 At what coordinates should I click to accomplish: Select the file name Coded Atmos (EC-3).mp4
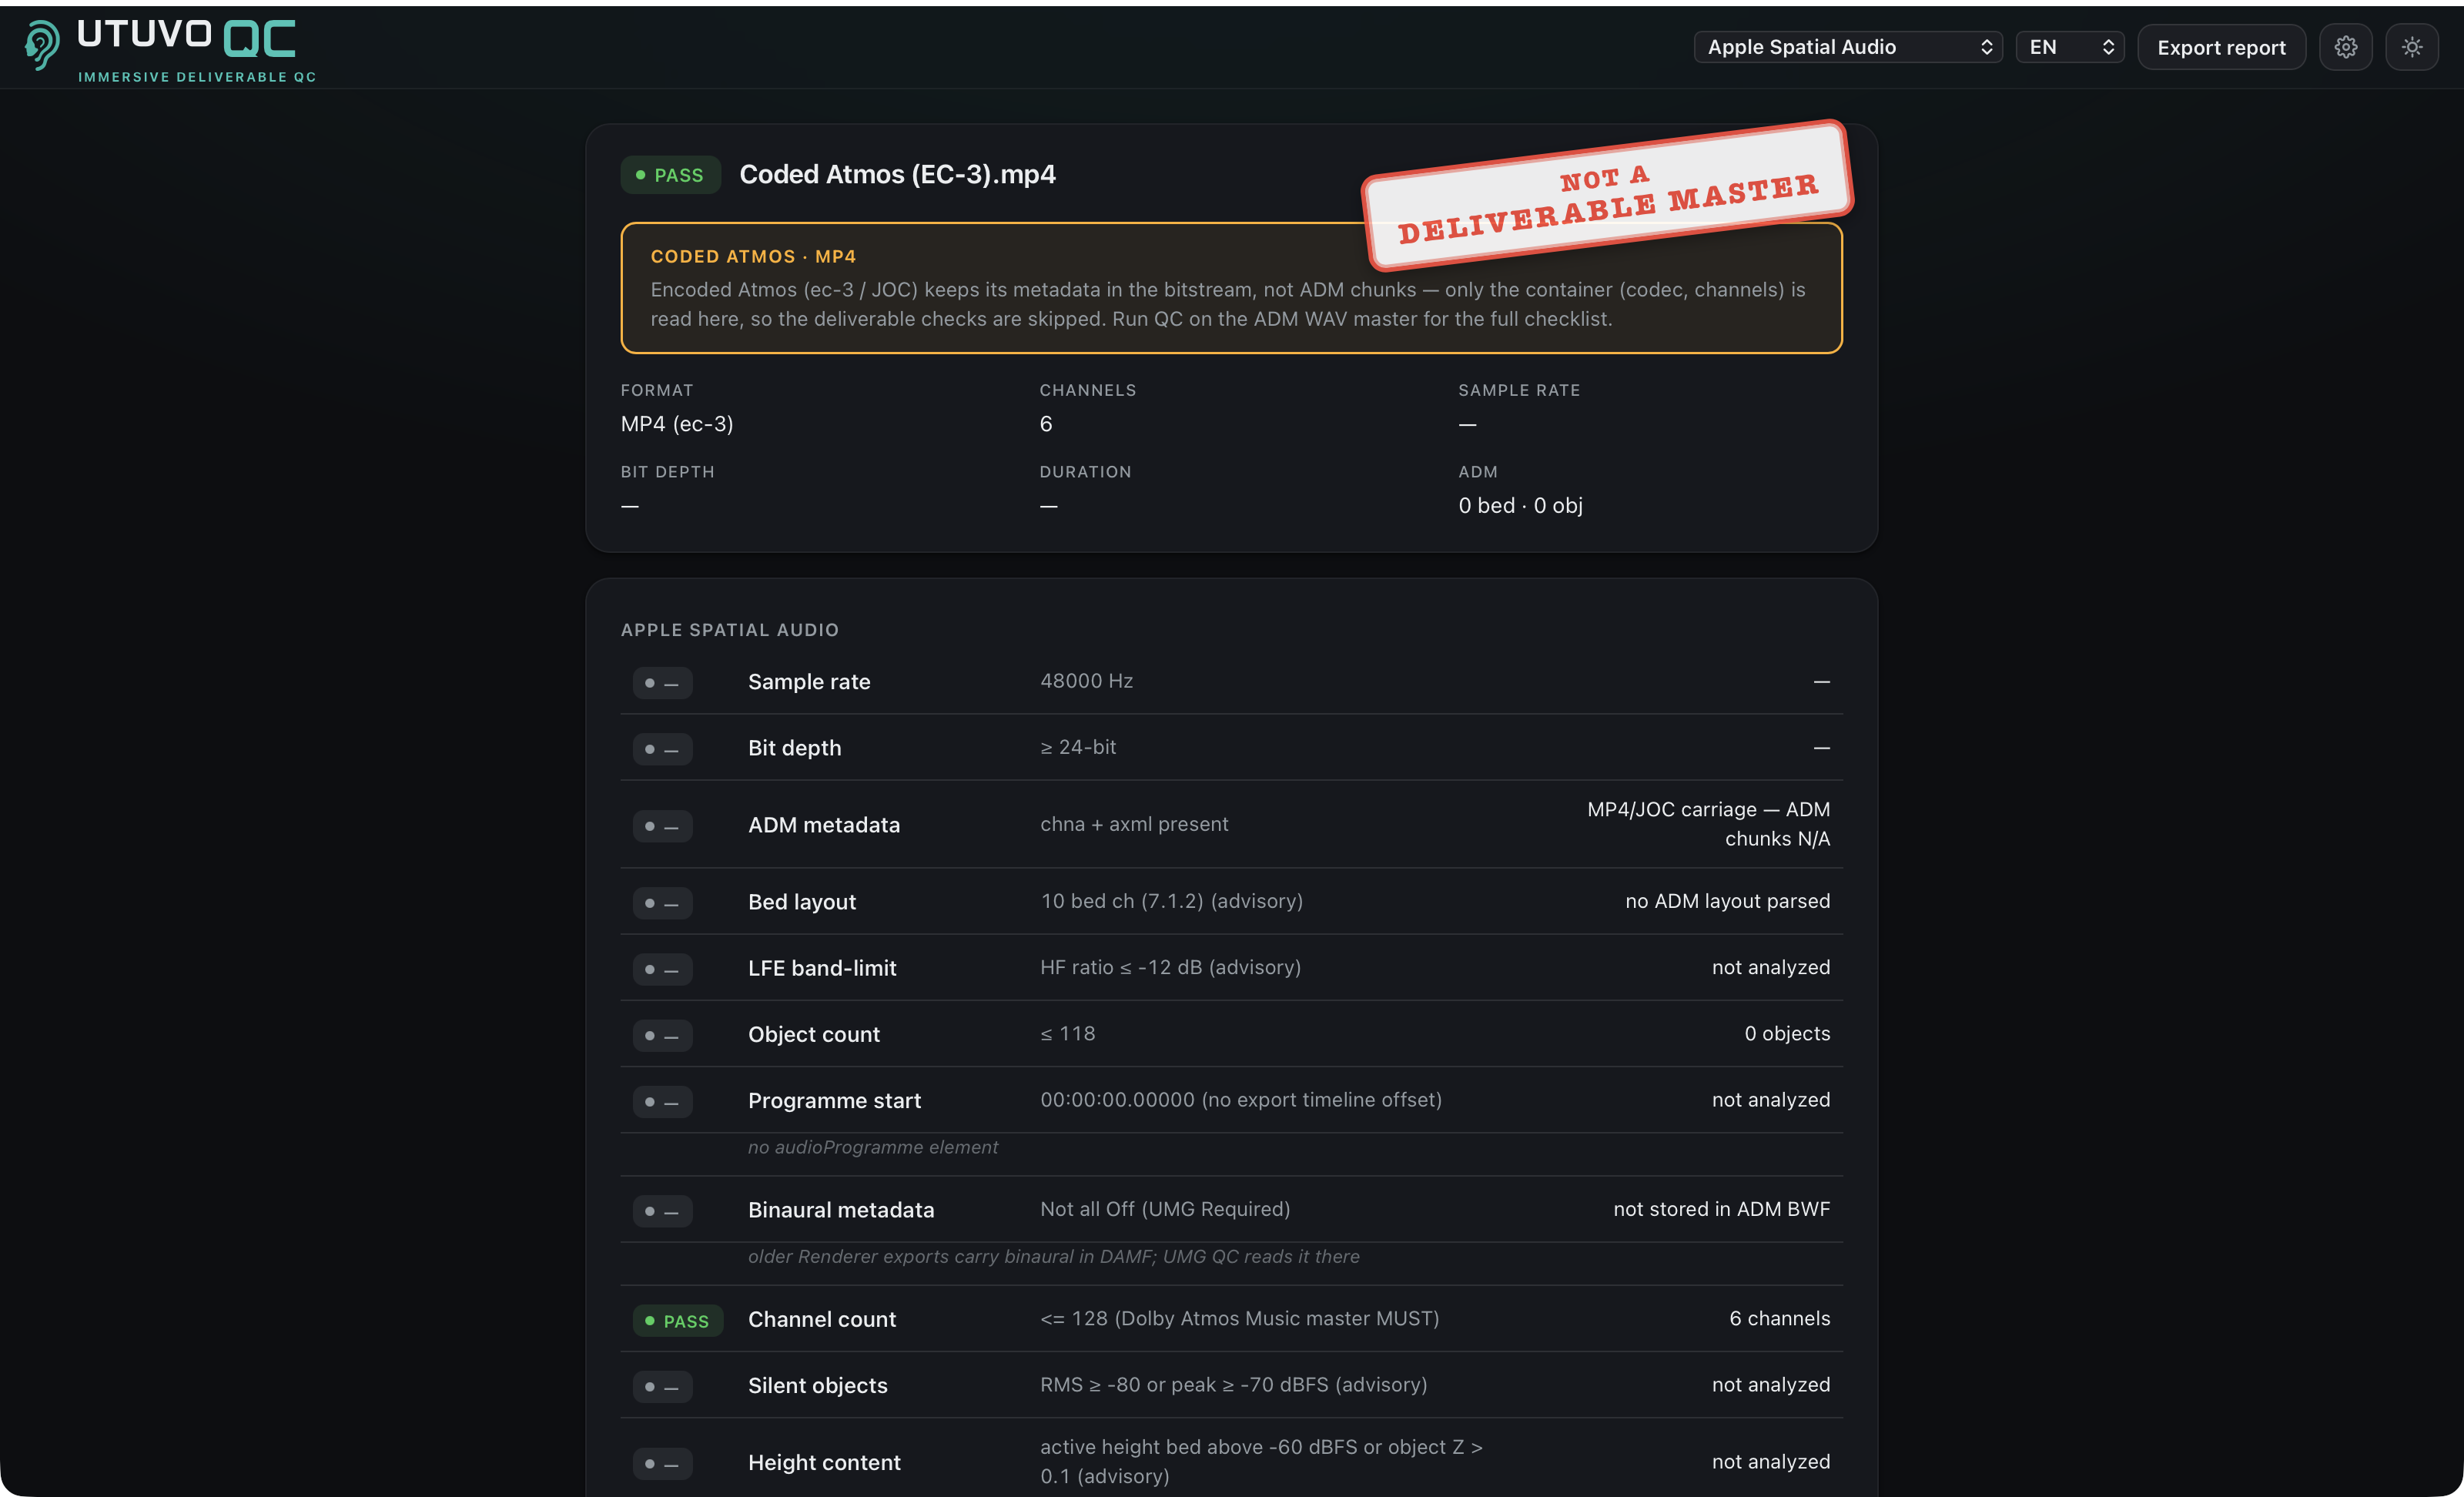897,174
